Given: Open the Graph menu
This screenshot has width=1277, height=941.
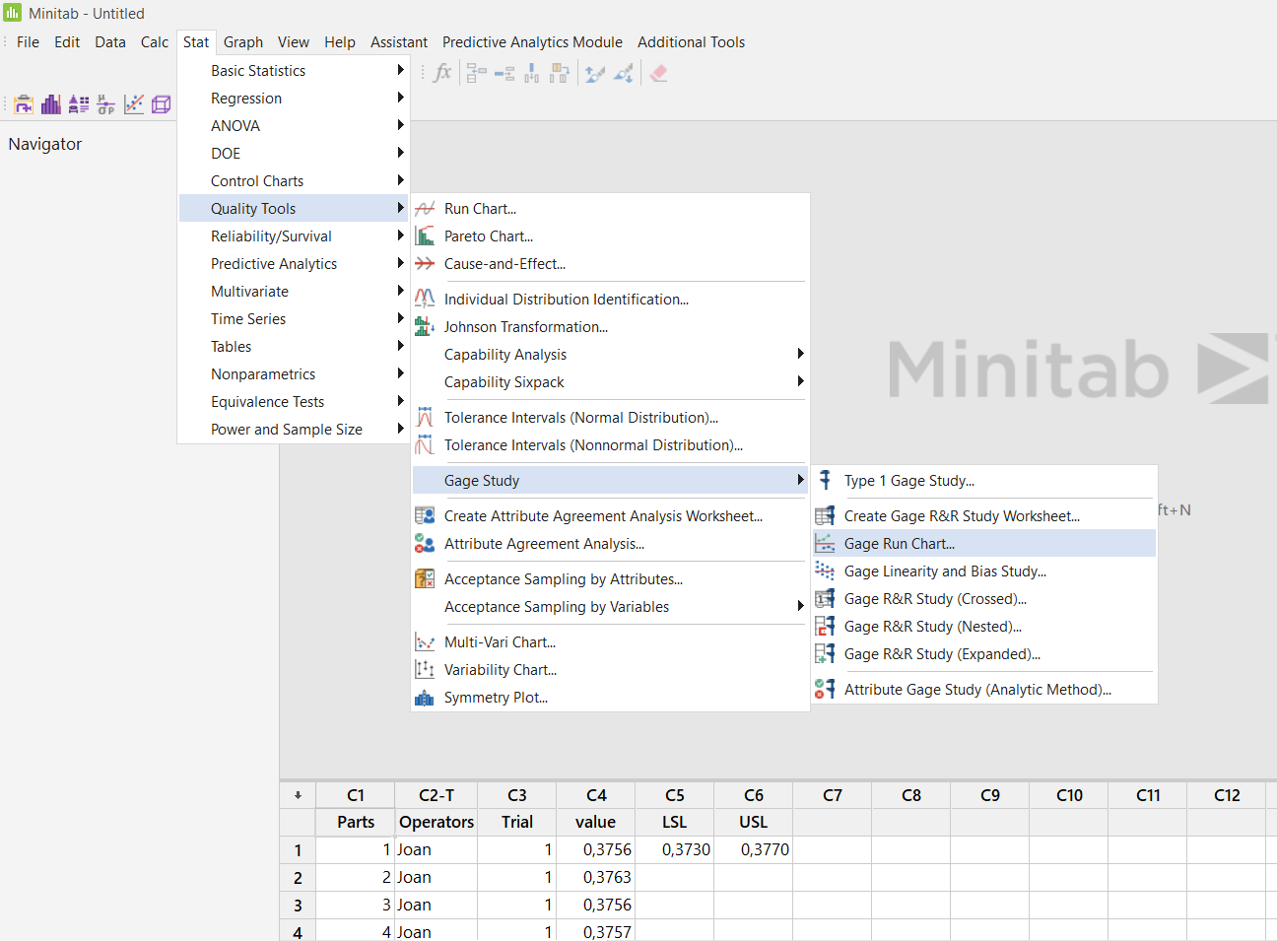Looking at the screenshot, I should [x=242, y=42].
